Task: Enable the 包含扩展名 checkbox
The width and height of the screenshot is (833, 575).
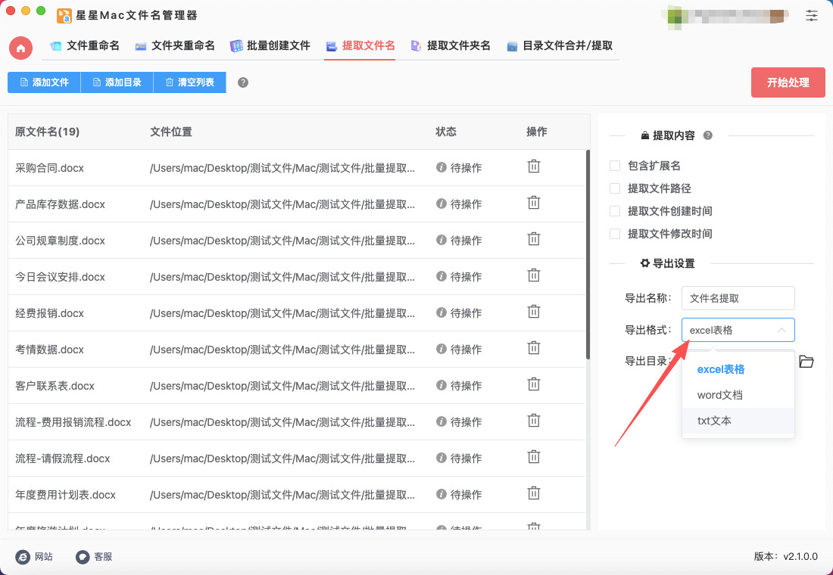Action: [x=615, y=166]
